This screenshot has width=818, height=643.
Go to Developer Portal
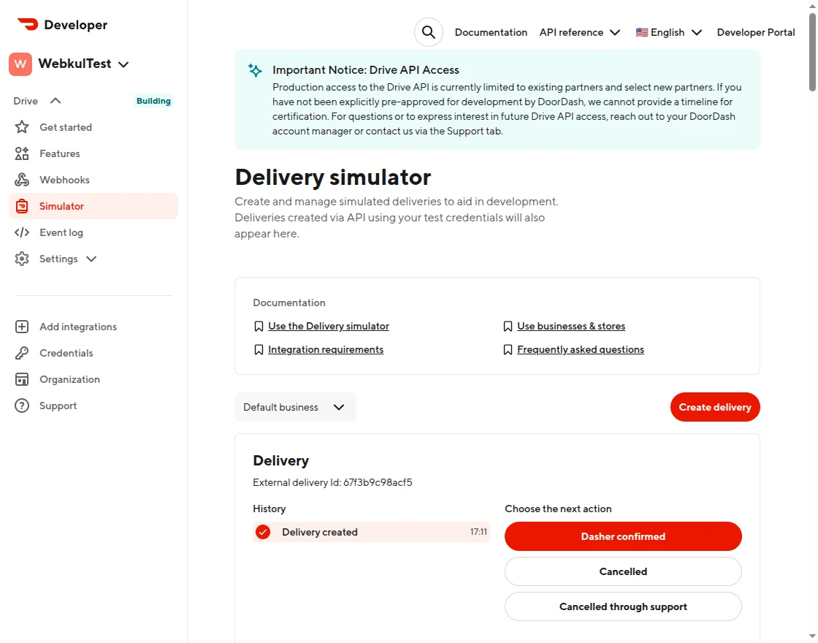756,32
